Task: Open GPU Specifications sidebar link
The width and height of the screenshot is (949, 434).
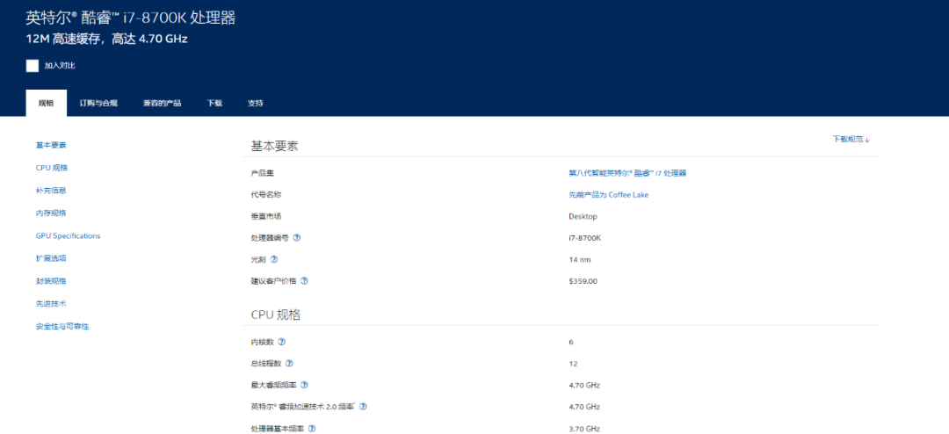Action: (68, 235)
